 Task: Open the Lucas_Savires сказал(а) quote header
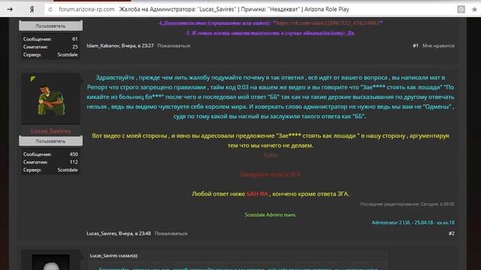[113, 256]
